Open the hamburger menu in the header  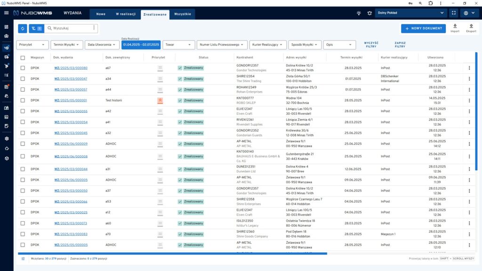[x=6, y=13]
